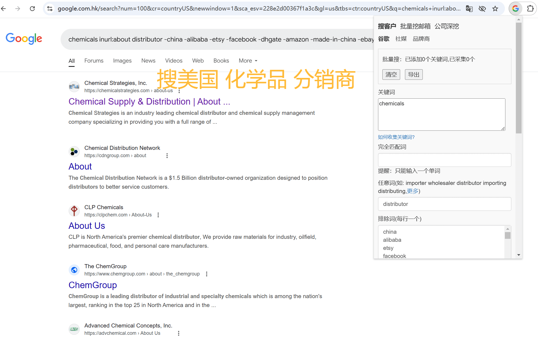
Task: Open the 公司深挖 extension tab
Action: tap(447, 26)
